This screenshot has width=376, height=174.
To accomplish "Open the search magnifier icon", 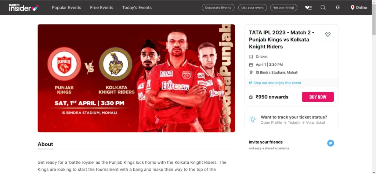I will 323,8.
